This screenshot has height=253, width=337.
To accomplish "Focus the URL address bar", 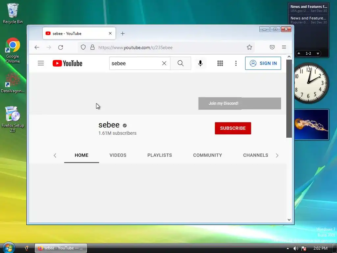I will [167, 47].
